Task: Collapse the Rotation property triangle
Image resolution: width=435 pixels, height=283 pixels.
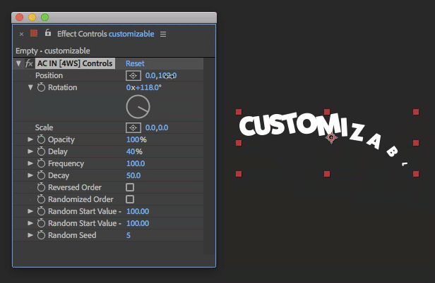Action: 30,87
